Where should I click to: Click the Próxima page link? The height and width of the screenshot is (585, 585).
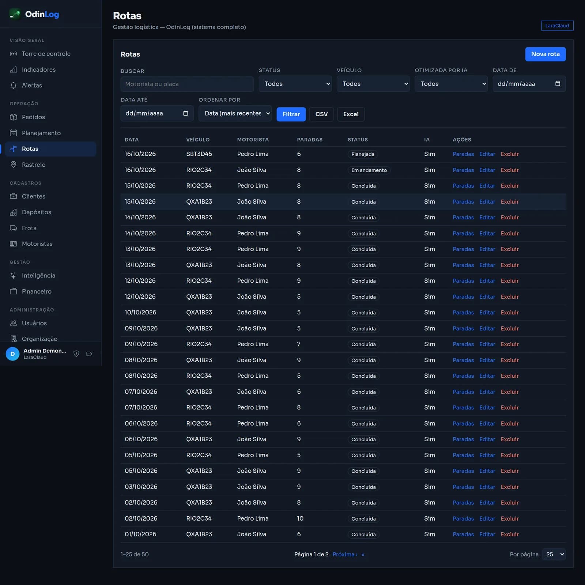[x=345, y=554]
